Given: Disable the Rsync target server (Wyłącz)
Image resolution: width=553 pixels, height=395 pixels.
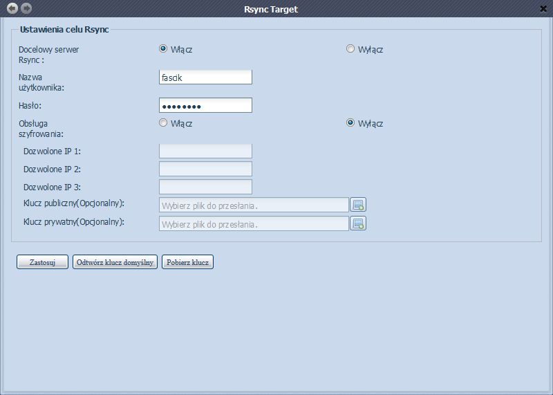Looking at the screenshot, I should click(350, 48).
